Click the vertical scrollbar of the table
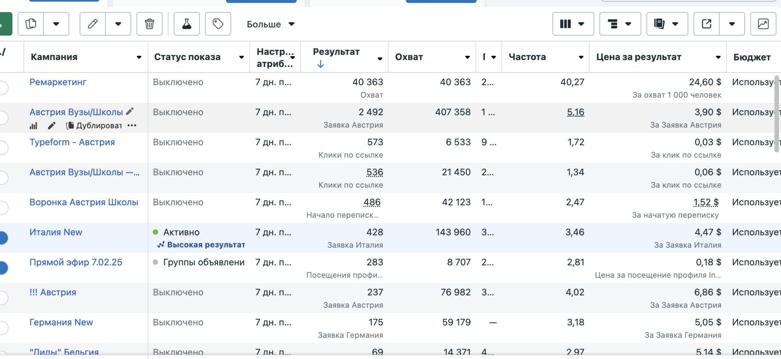Image resolution: width=781 pixels, height=359 pixels. pos(776,114)
